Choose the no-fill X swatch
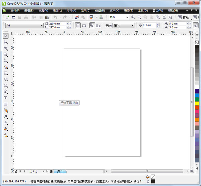The height and width of the screenshot is (186, 201). pyautogui.click(x=197, y=43)
